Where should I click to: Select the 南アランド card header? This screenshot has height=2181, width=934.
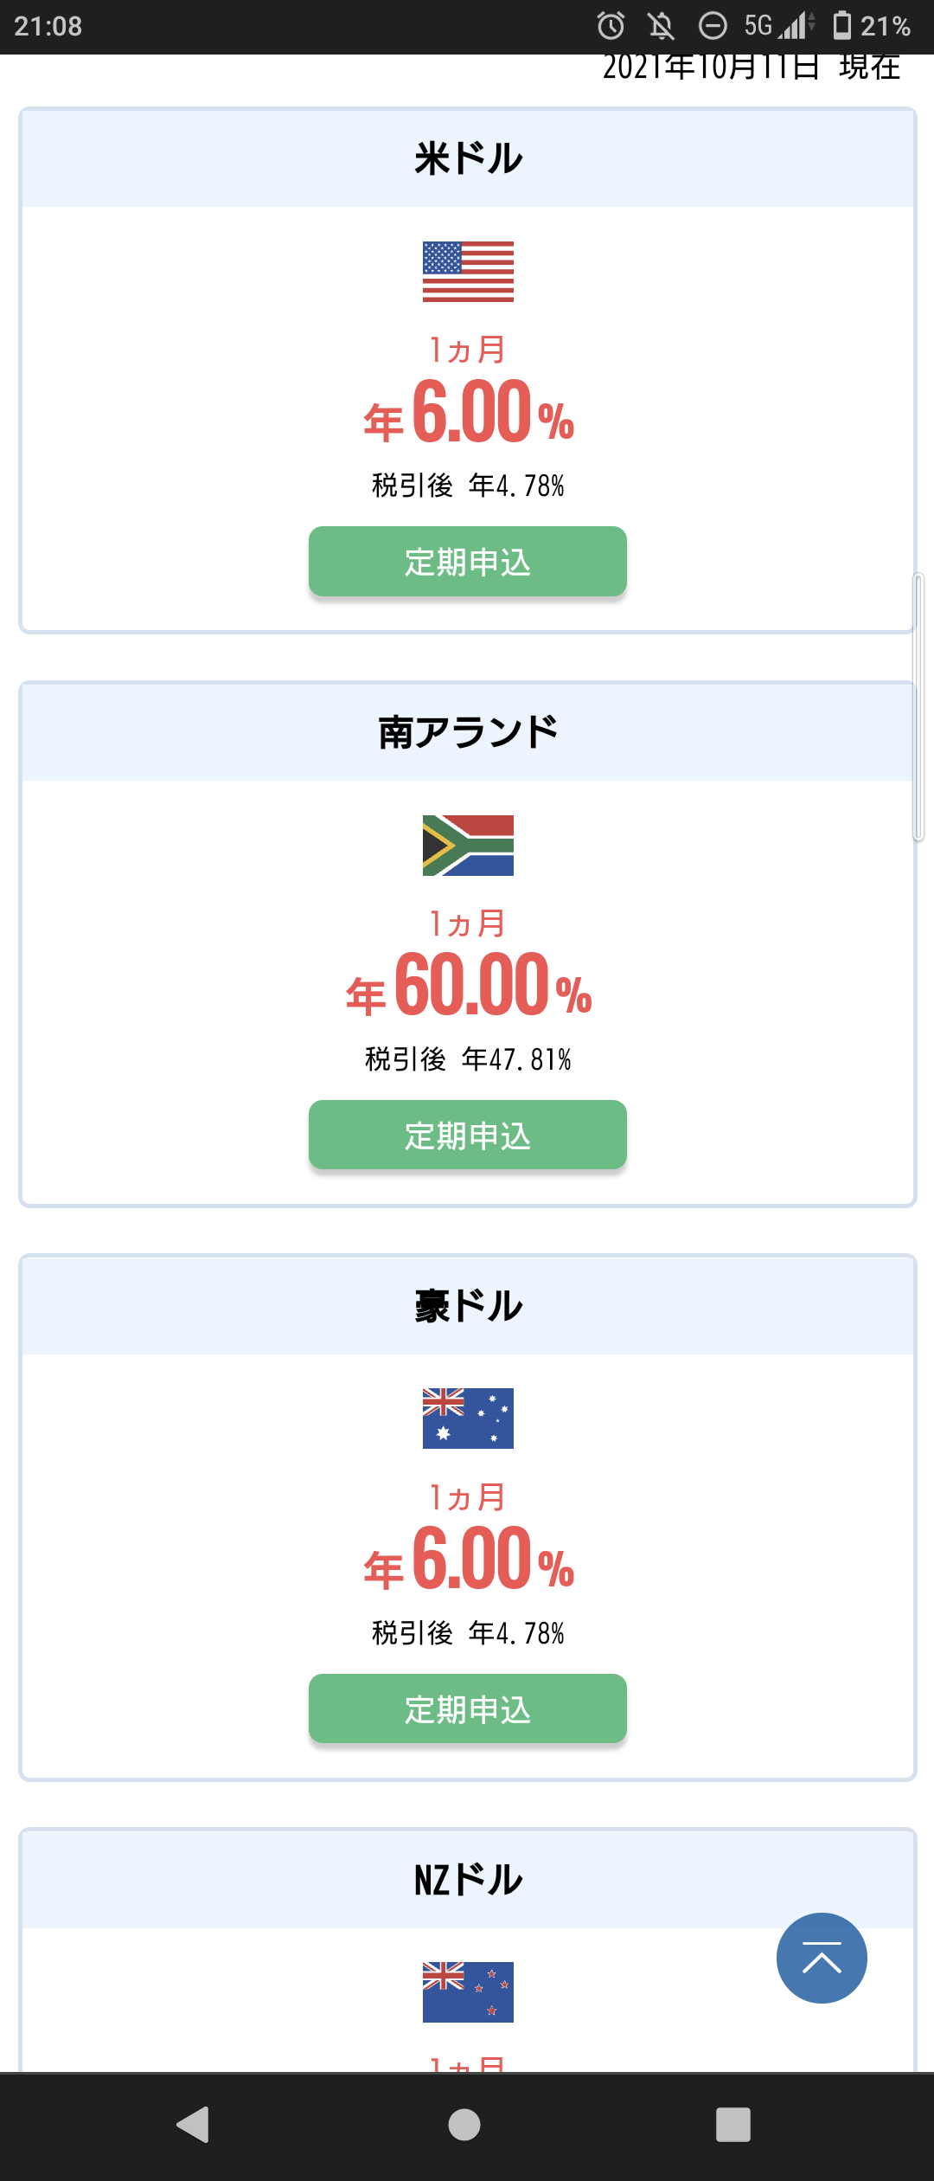[468, 732]
